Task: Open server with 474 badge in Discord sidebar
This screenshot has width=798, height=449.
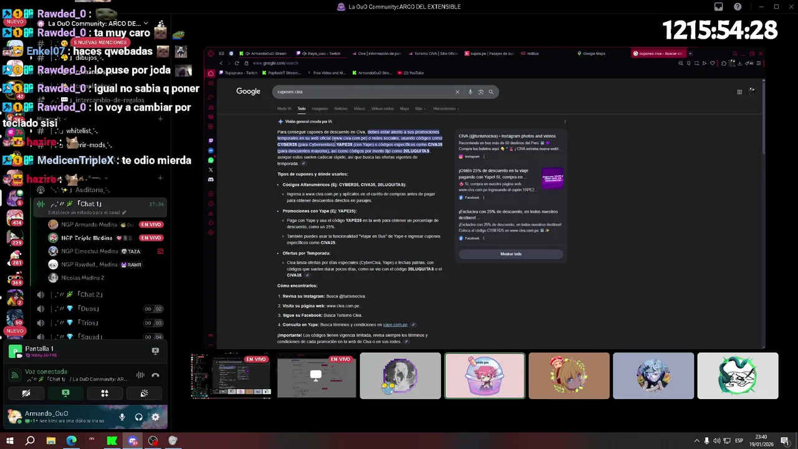Action: [x=15, y=217]
